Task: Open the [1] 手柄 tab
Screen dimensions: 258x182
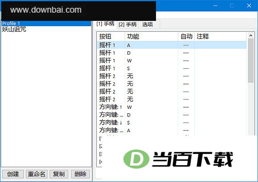Action: [x=105, y=24]
